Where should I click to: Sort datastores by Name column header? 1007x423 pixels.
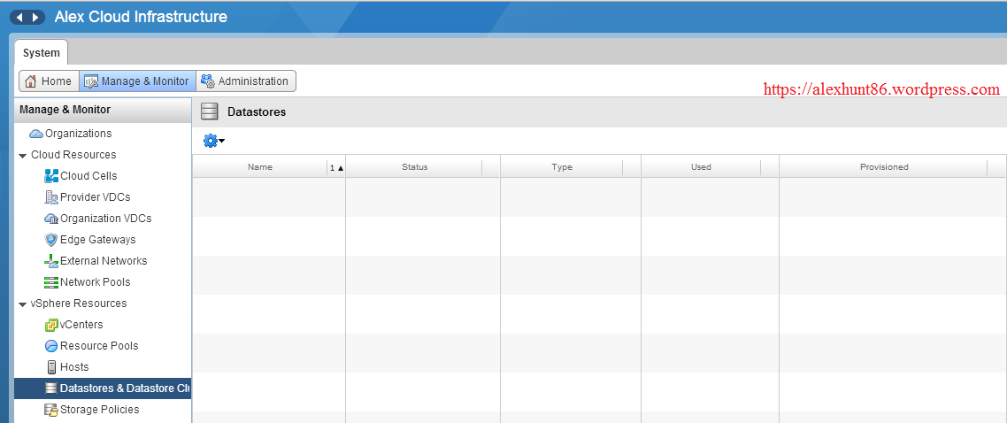(259, 167)
